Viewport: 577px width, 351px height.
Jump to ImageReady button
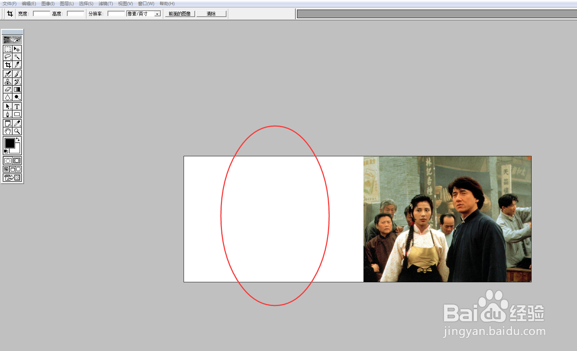tap(12, 178)
